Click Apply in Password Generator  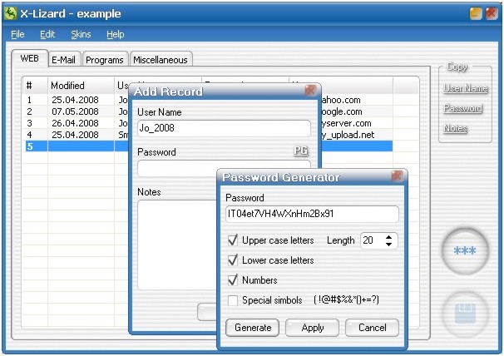coord(313,328)
